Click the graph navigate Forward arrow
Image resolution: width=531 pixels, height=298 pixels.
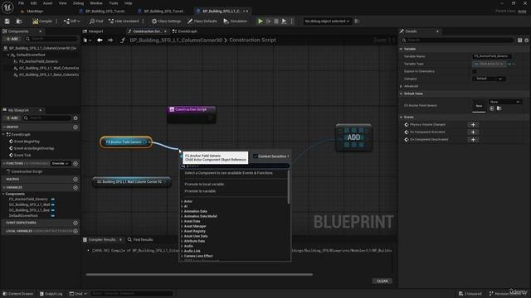pyautogui.click(x=110, y=41)
